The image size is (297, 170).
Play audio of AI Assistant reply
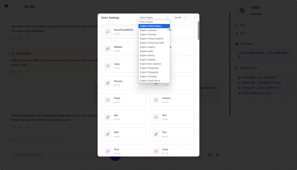[x=21, y=72]
